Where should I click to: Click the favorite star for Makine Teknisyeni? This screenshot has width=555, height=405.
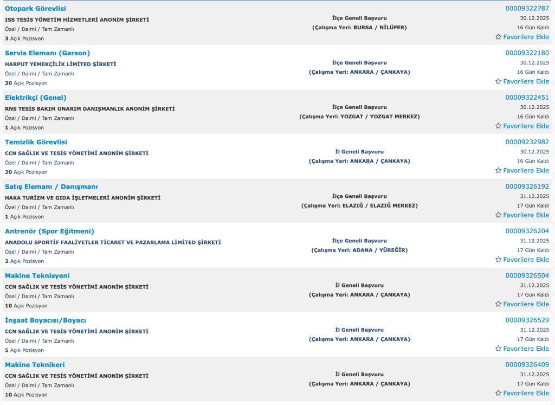(499, 304)
